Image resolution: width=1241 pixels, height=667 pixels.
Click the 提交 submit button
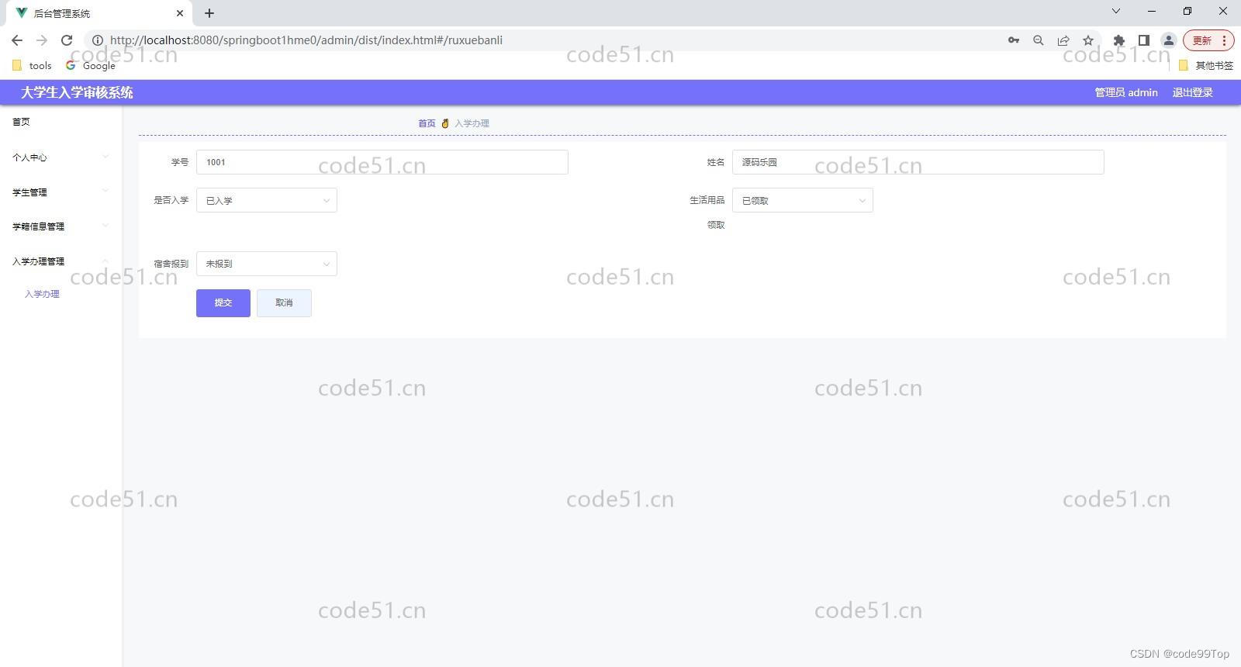point(223,303)
